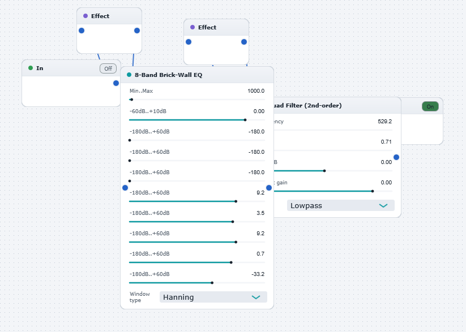The image size is (466, 332).
Task: Click output port of Effect node above In node
Action: point(137,31)
